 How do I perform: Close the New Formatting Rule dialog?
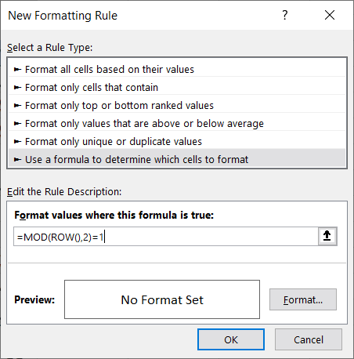coord(330,15)
